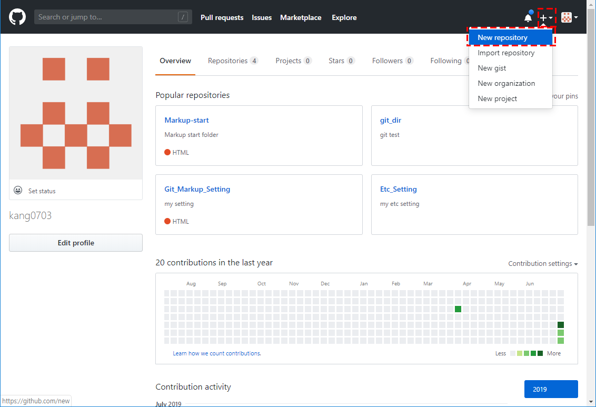Open the Git_Markup_Setting repository
The image size is (596, 407).
coord(197,189)
